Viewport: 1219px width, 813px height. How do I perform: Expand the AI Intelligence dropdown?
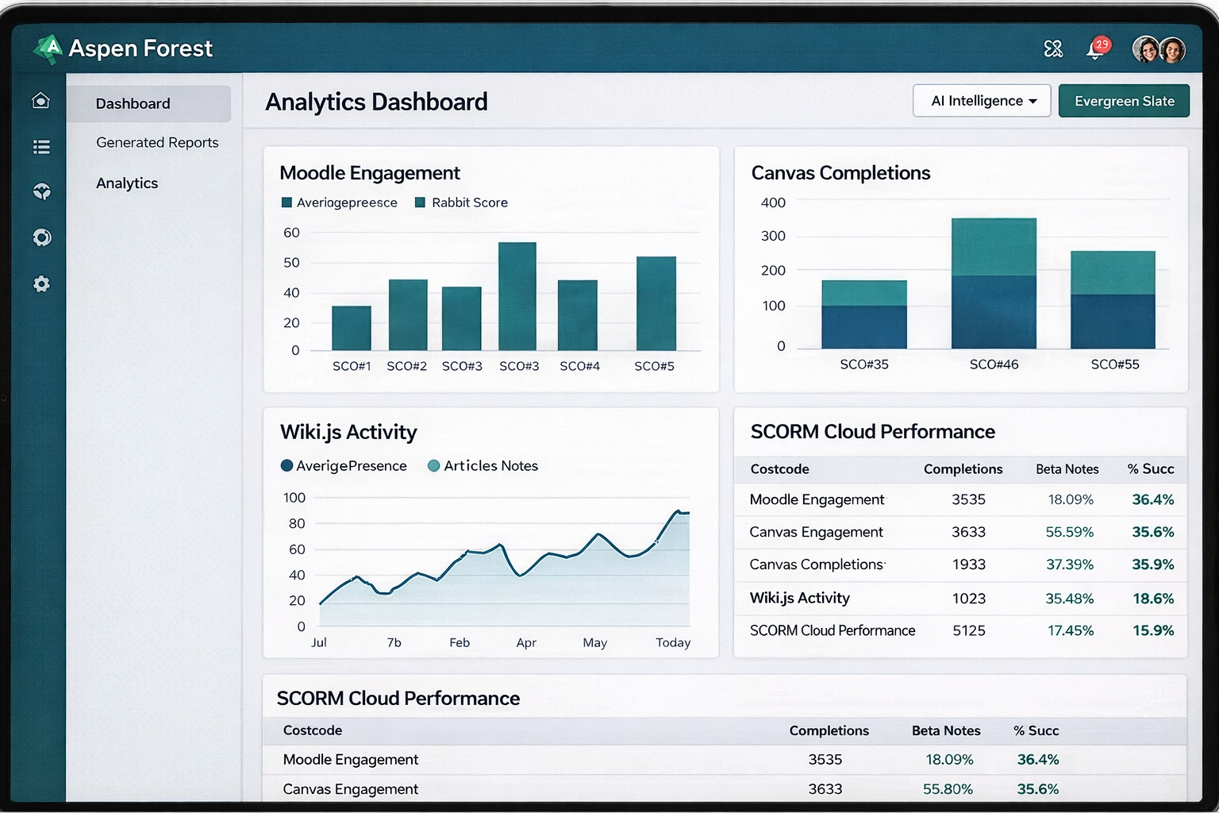click(982, 101)
